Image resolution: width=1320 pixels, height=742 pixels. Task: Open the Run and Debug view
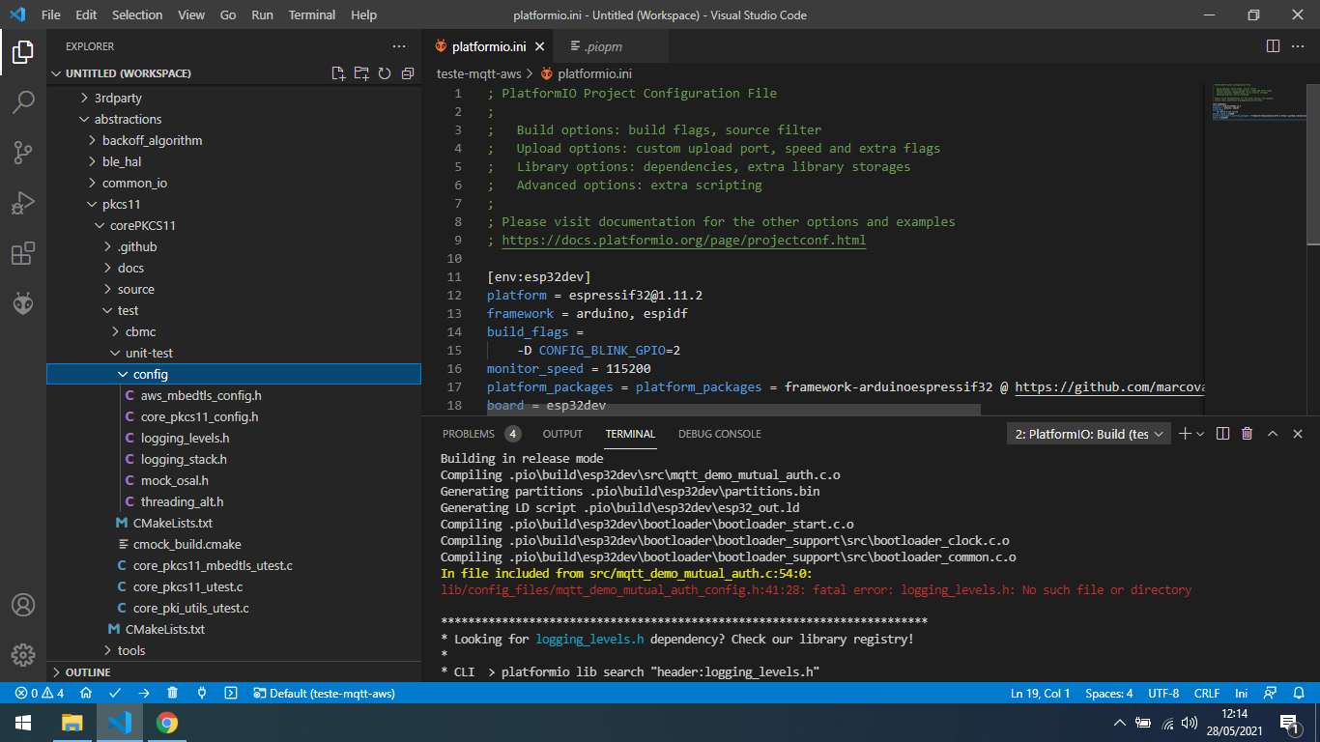23,203
